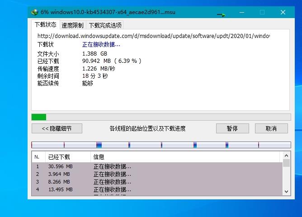This screenshot has width=302, height=217.
Task: Click the file size value 1.388 GB
Action: [94, 53]
